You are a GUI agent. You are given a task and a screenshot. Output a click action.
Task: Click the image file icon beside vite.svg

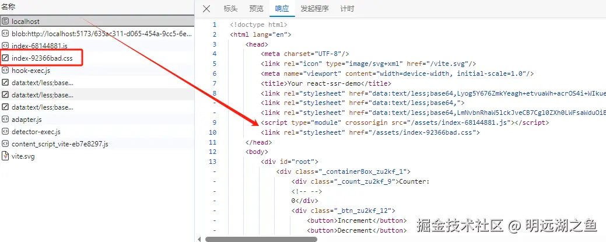pyautogui.click(x=5, y=156)
